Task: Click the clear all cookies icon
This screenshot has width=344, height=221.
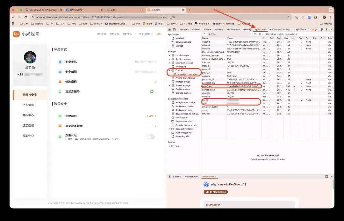Action: point(255,34)
